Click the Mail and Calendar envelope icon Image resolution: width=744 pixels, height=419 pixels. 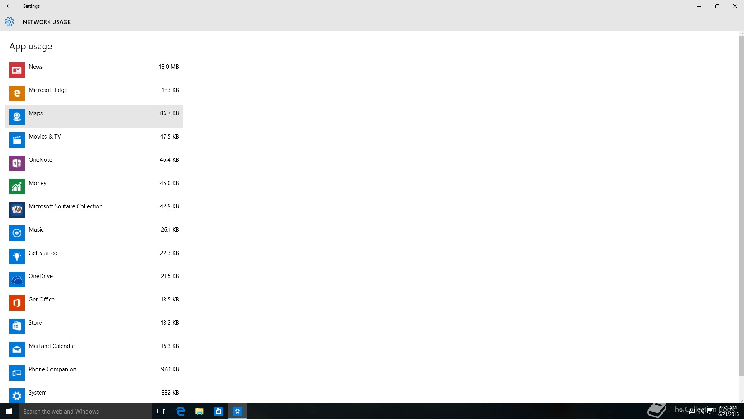(x=17, y=350)
